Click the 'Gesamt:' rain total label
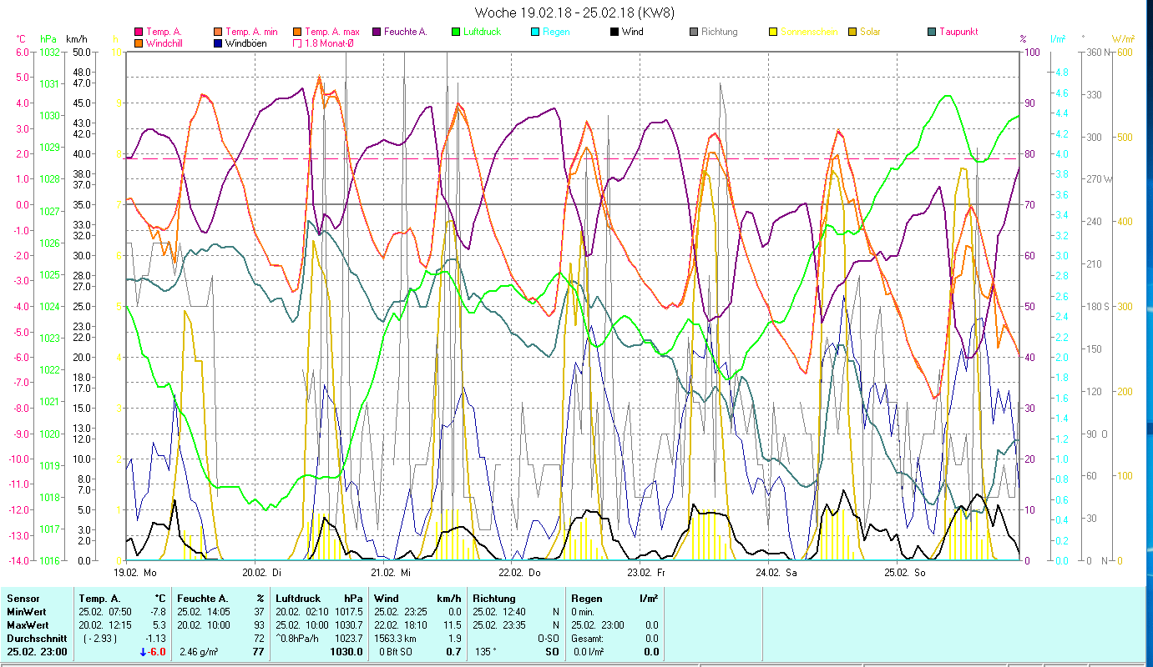The image size is (1153, 667). click(587, 639)
